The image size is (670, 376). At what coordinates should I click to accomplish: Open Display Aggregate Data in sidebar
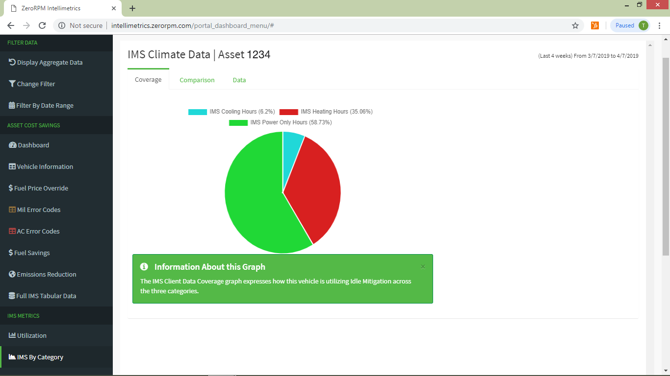click(56, 62)
